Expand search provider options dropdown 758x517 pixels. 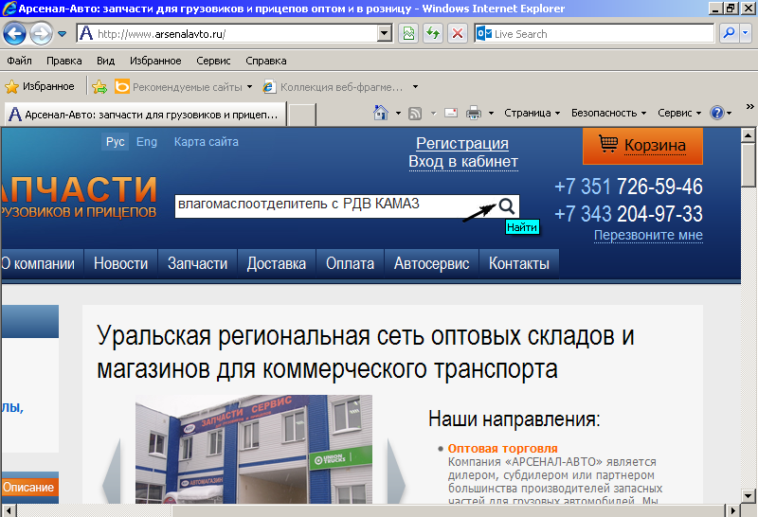pos(745,33)
